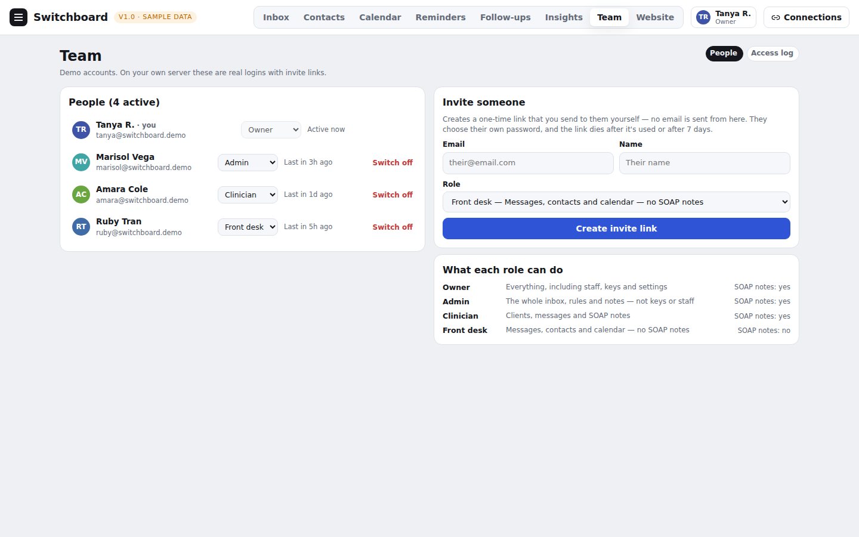This screenshot has height=537, width=859.
Task: Go to the Contacts tab
Action: (324, 17)
